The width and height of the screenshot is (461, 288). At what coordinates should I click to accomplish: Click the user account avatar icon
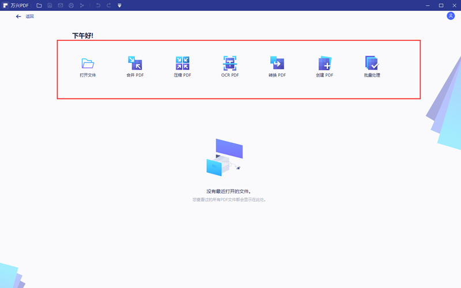coord(451,16)
